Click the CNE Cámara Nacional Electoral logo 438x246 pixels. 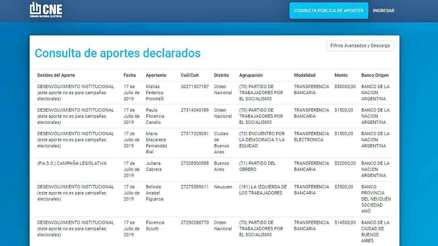coord(46,10)
